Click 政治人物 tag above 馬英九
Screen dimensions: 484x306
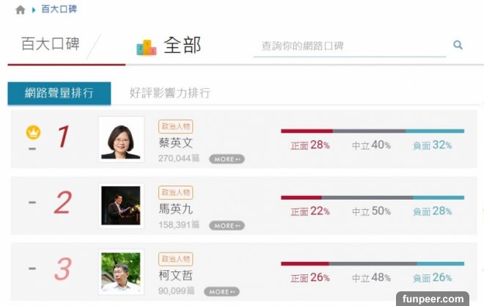[175, 192]
